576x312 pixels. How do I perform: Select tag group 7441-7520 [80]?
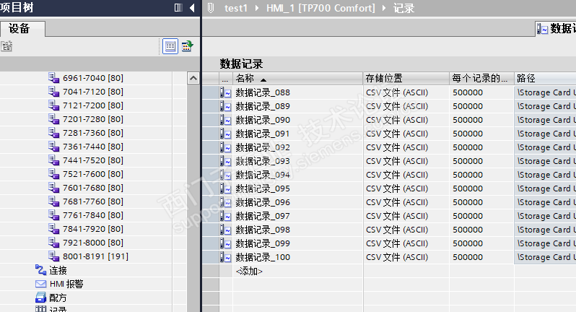click(x=93, y=160)
